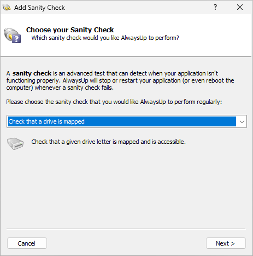Click the horizontal separator above the Cancel button
Image resolution: width=253 pixels, height=256 pixels.
(126, 229)
